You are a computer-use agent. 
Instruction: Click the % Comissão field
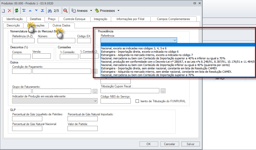tap(69, 57)
